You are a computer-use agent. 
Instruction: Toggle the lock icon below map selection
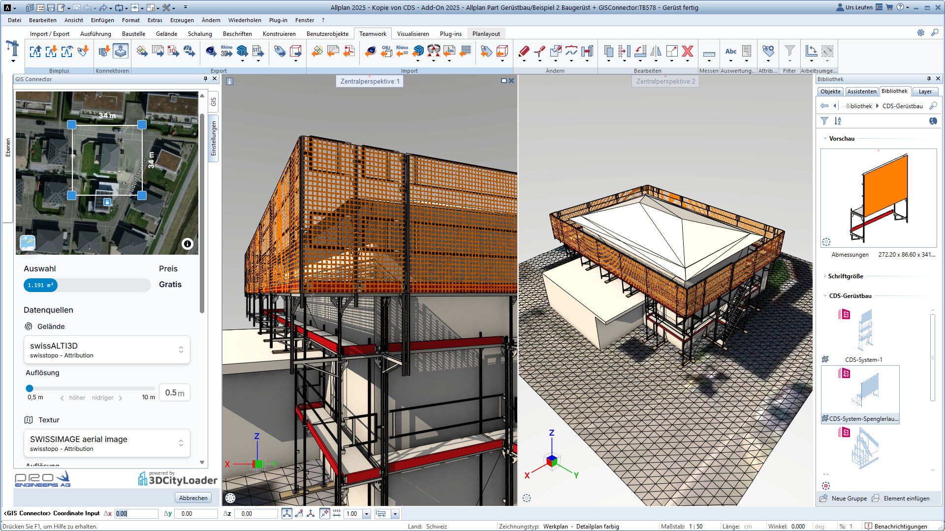point(107,202)
